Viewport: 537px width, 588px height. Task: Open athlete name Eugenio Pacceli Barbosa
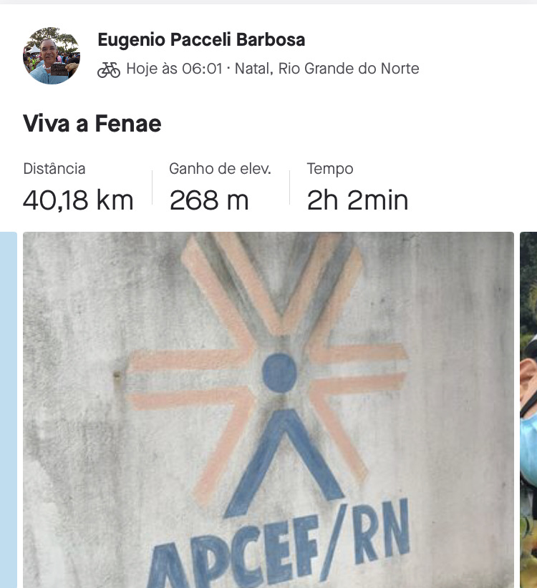click(201, 40)
